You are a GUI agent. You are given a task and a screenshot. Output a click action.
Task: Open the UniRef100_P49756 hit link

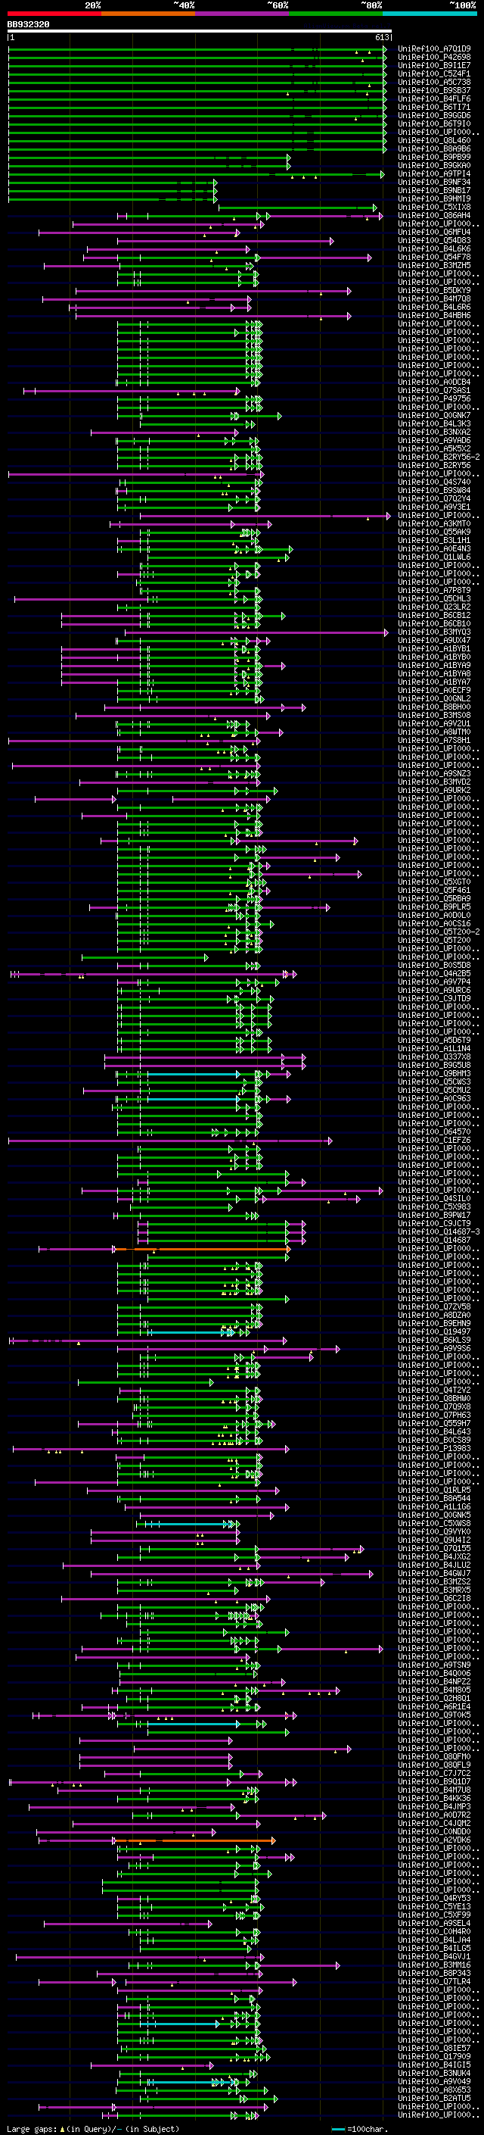coord(434,398)
